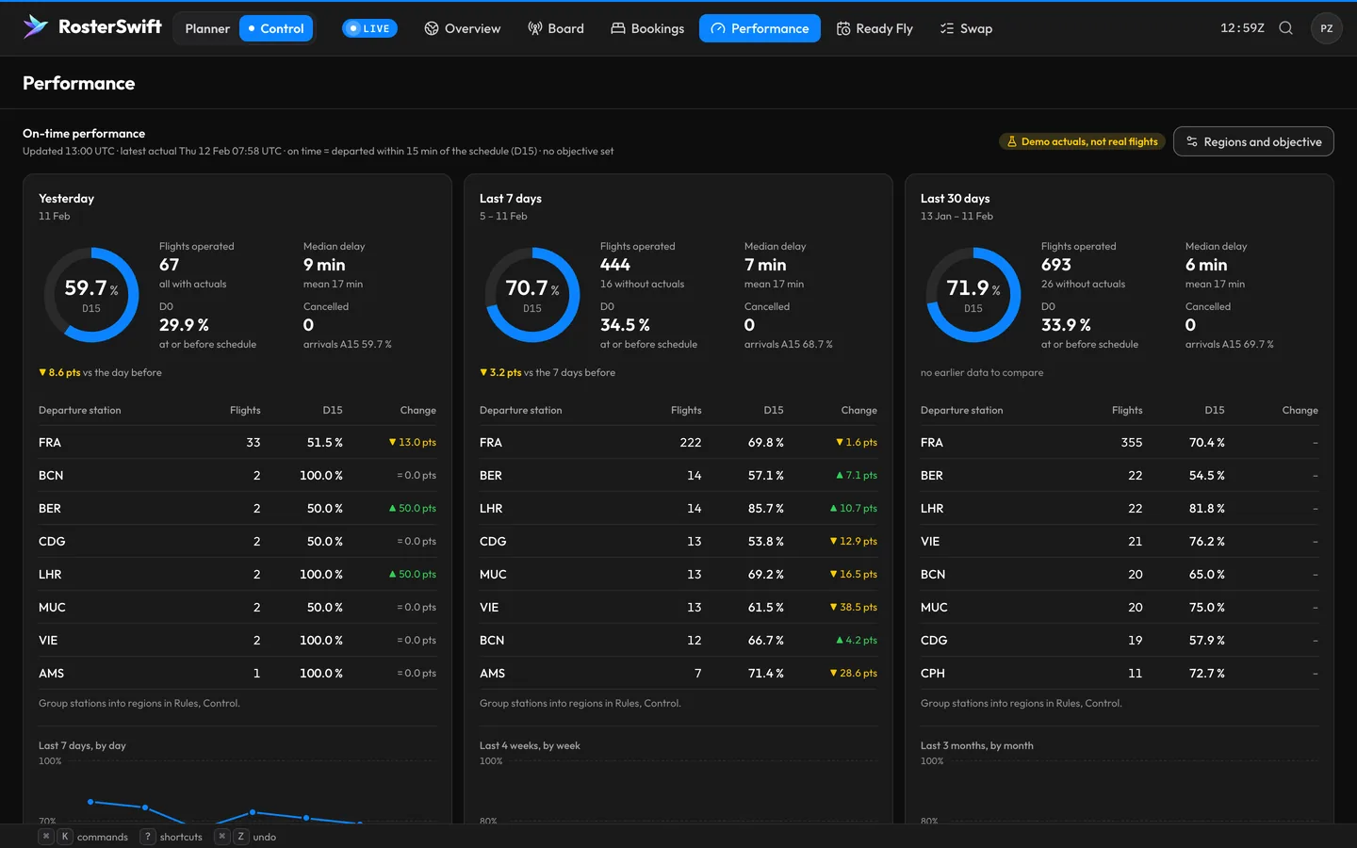Select the Performance tab
The height and width of the screenshot is (848, 1357).
pos(760,28)
